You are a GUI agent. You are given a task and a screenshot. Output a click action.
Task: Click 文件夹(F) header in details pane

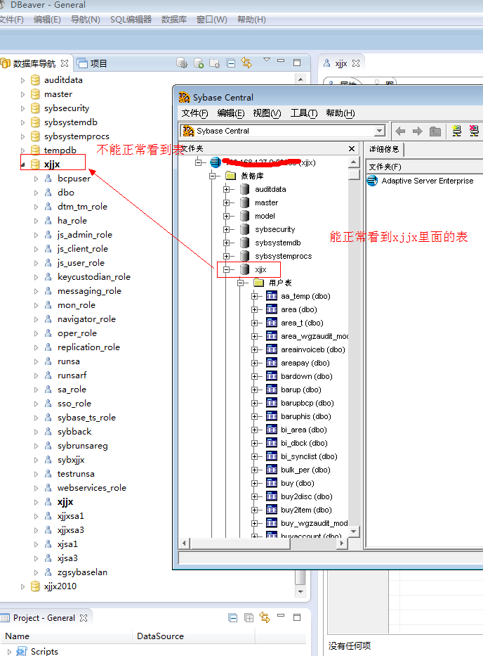click(425, 167)
